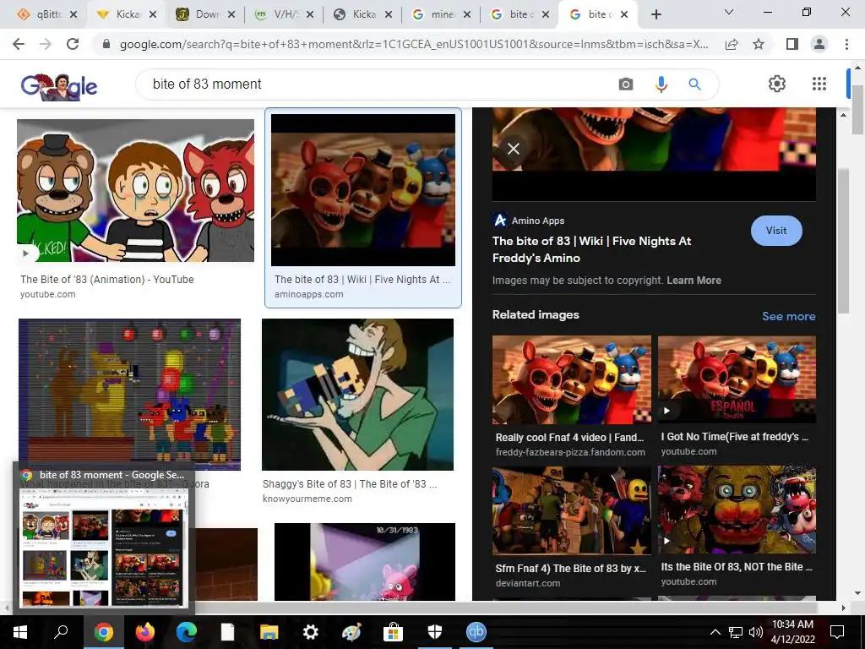The image size is (865, 649).
Task: Share this page from the address bar
Action: tap(732, 44)
